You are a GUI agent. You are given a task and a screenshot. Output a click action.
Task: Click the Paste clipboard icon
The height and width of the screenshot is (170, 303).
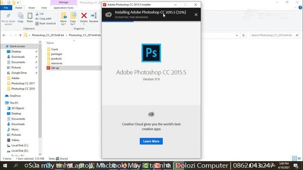pyautogui.click(x=30, y=17)
